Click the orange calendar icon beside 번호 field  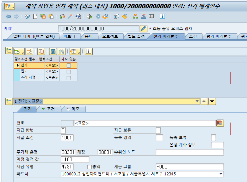(x=220, y=123)
